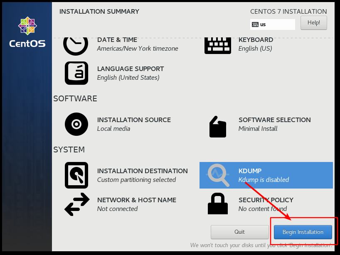Select the DATE & TIME label
This screenshot has width=340, height=255.
[117, 40]
